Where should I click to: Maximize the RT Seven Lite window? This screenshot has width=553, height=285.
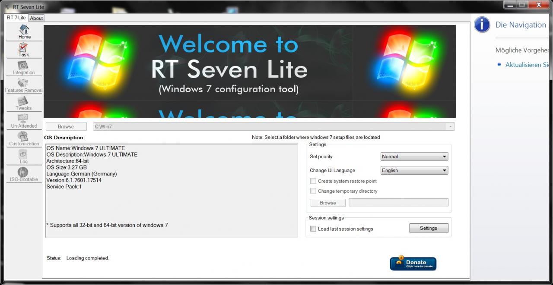coord(522,5)
